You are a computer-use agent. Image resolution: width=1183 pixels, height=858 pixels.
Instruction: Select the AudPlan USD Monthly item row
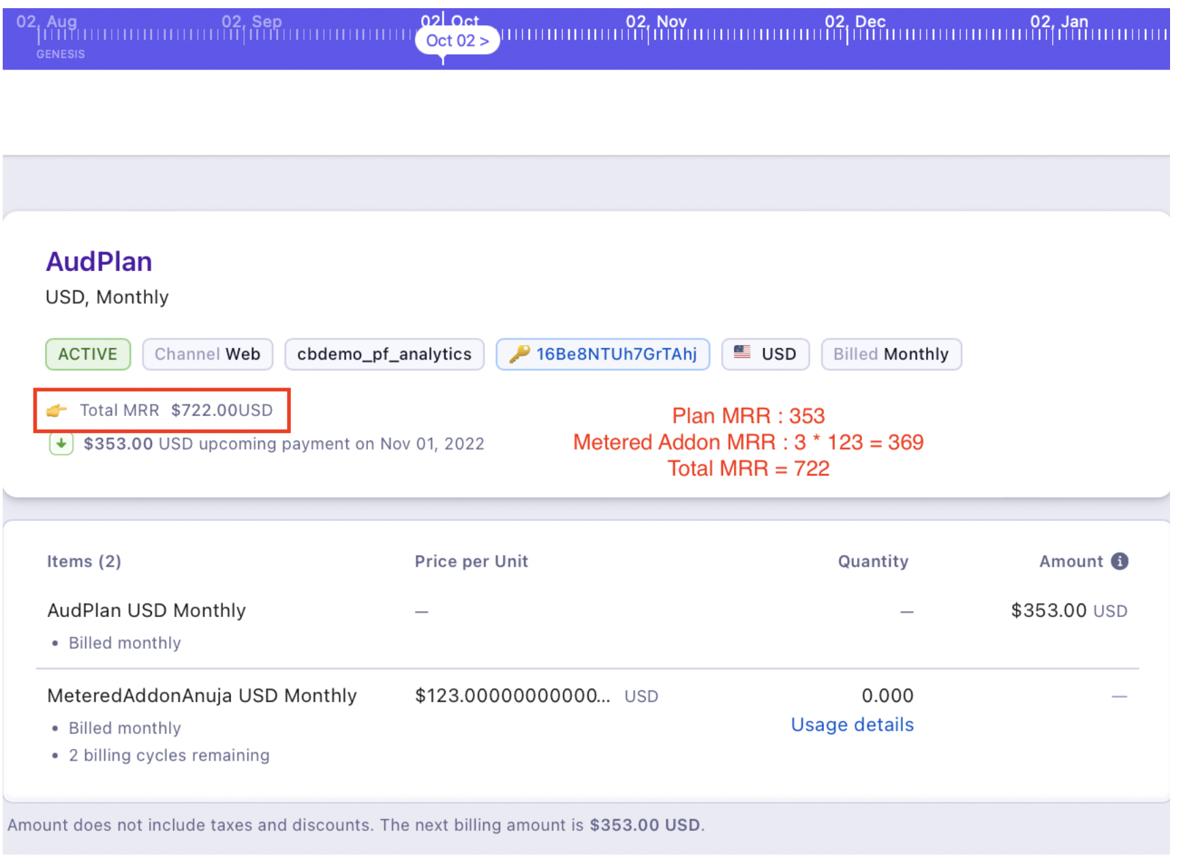pyautogui.click(x=587, y=625)
